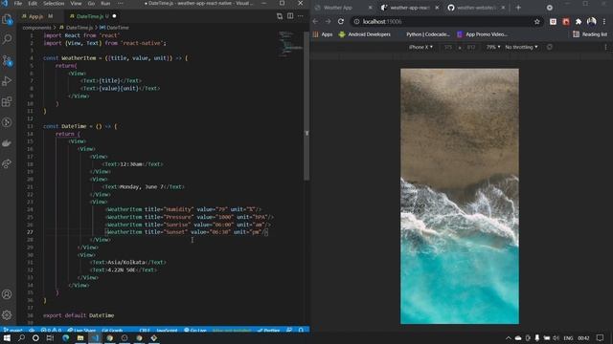Rotate the device in the DevTools toolbar
The height and width of the screenshot is (344, 613).
pos(550,47)
